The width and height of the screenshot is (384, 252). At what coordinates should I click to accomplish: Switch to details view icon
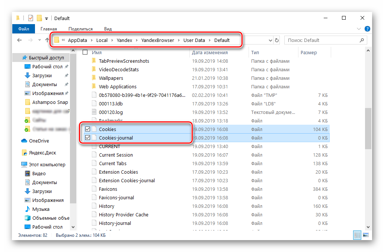(x=357, y=235)
